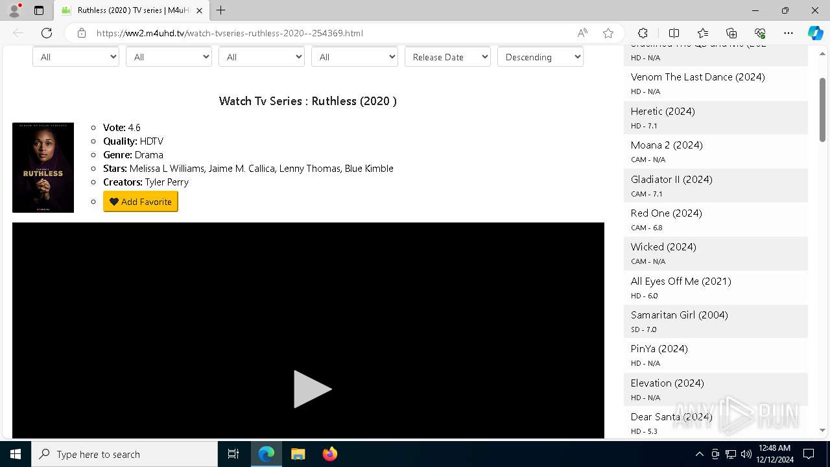Open File Explorer taskbar icon
The image size is (830, 467).
298,454
